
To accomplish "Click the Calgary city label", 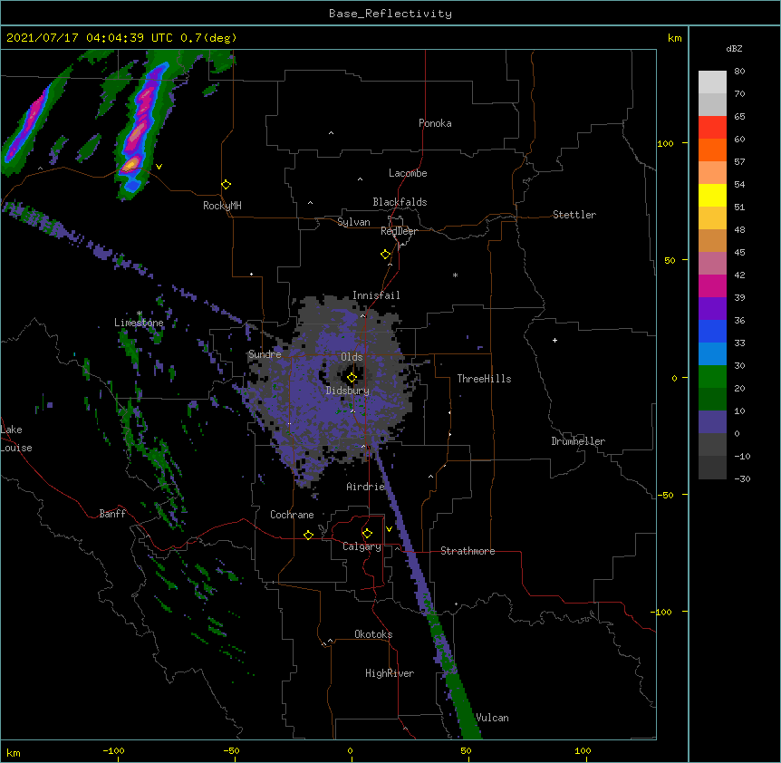I will (362, 546).
